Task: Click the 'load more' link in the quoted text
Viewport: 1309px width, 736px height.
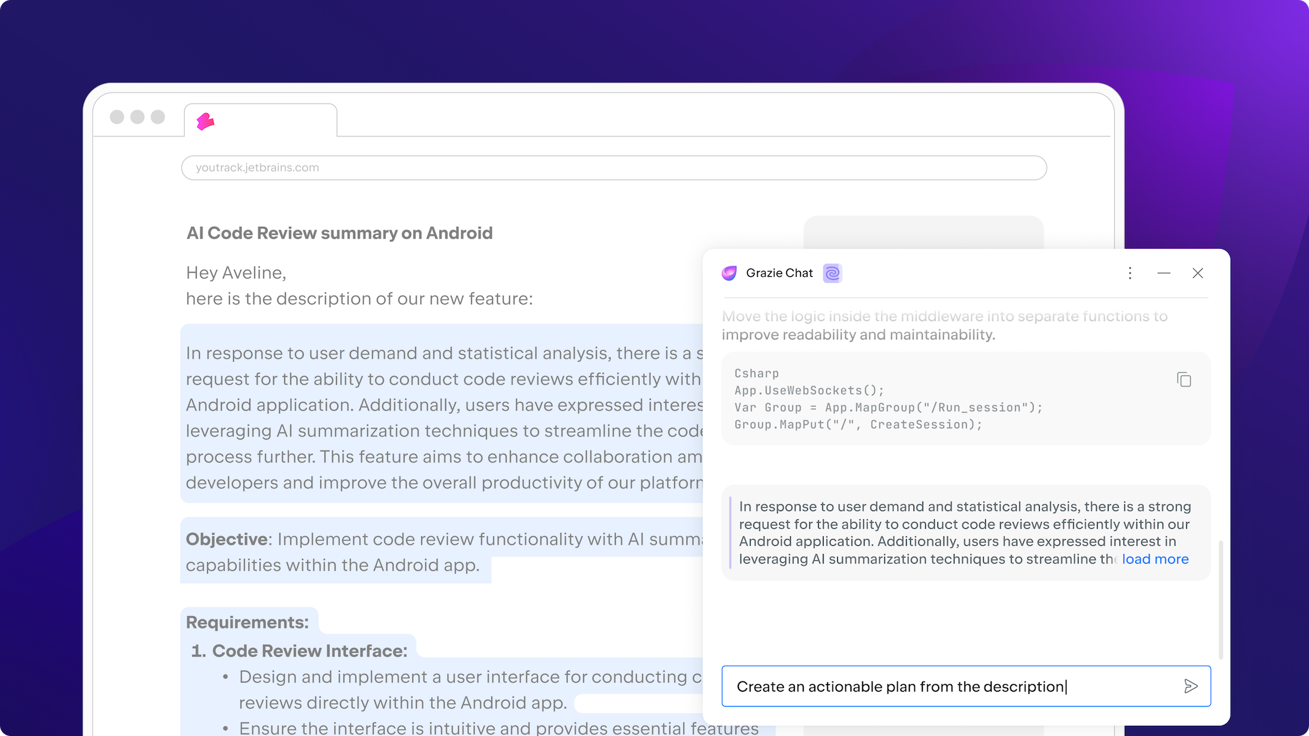Action: pos(1155,559)
